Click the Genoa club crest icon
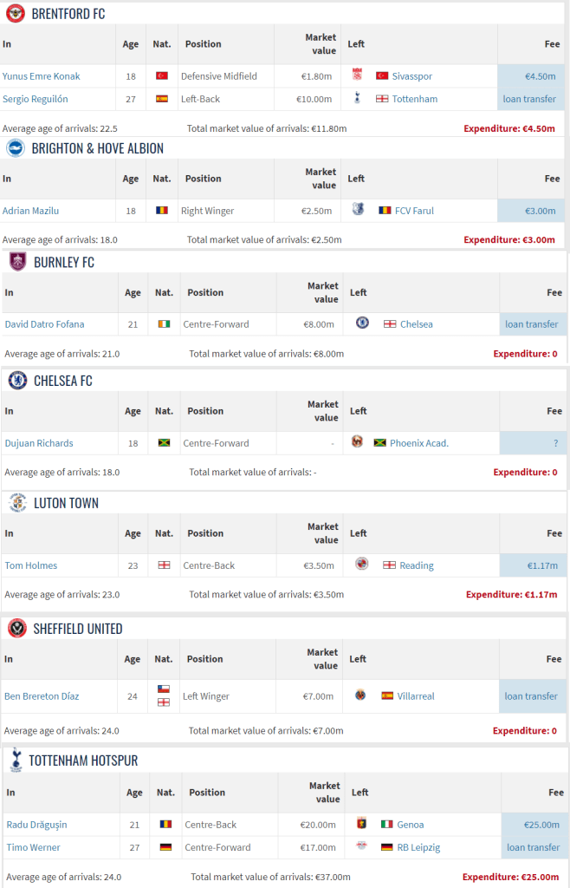This screenshot has width=570, height=888. pyautogui.click(x=361, y=825)
